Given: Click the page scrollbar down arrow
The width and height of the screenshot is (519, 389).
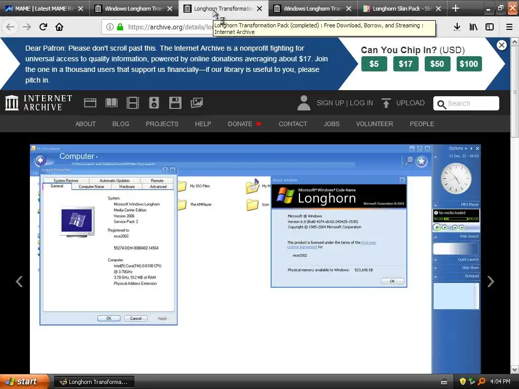Looking at the screenshot, I should coord(515,369).
